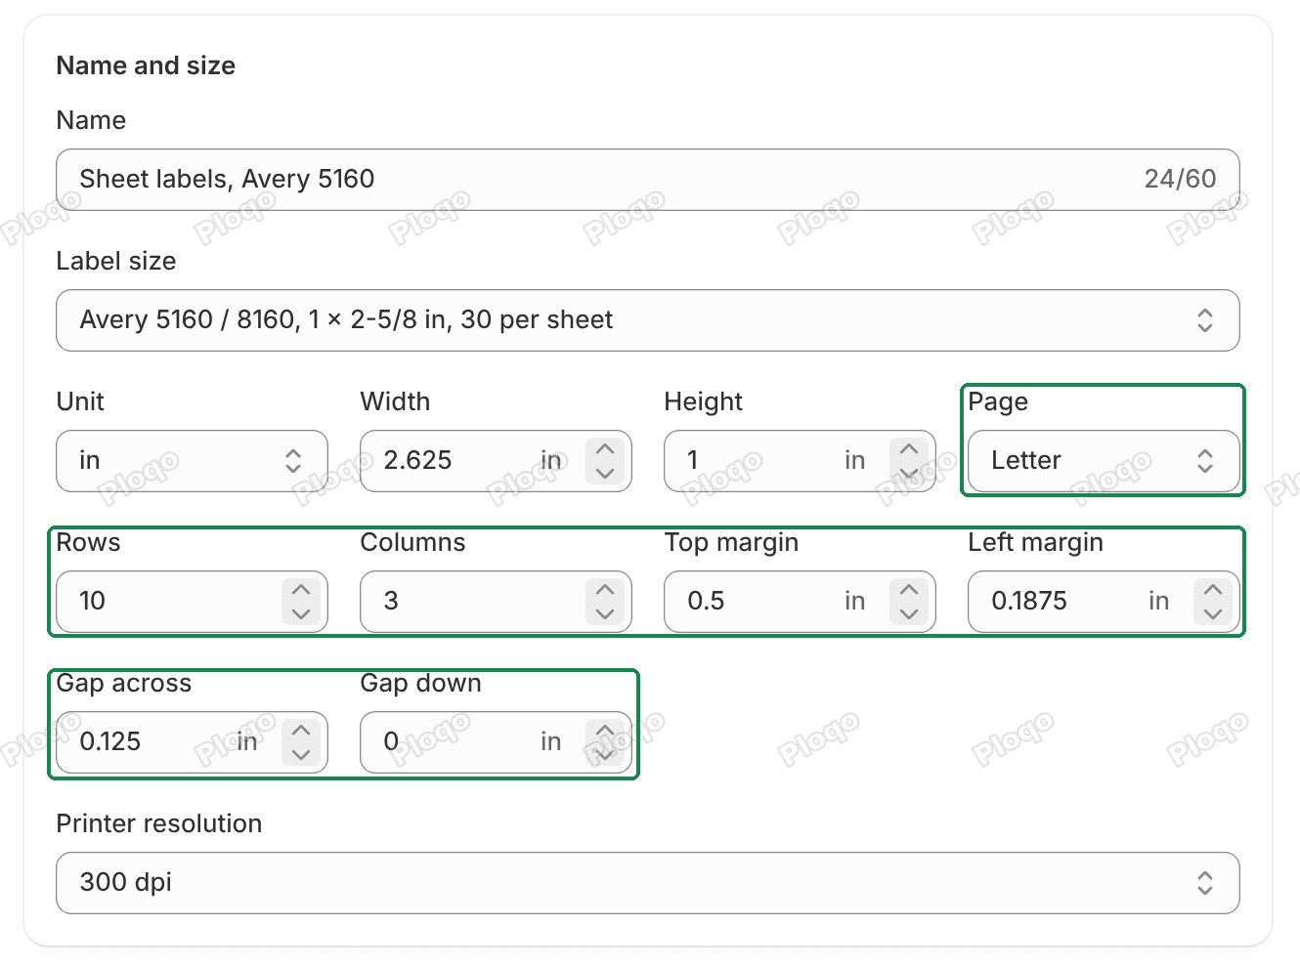
Task: Click the Rows input field
Action: [192, 602]
